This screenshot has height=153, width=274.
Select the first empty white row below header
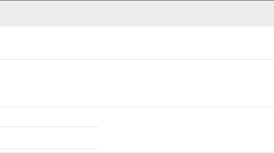pos(137,42)
